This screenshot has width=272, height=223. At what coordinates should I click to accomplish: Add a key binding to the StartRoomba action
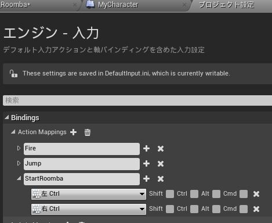click(146, 179)
